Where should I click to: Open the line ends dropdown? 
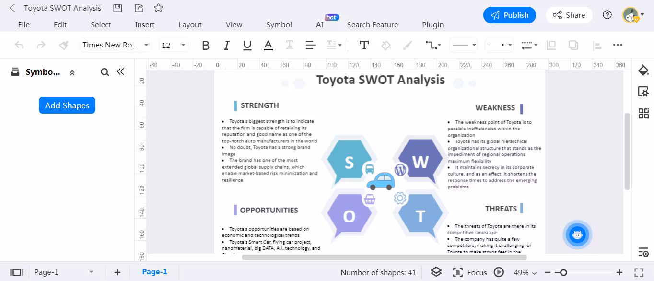pyautogui.click(x=529, y=45)
